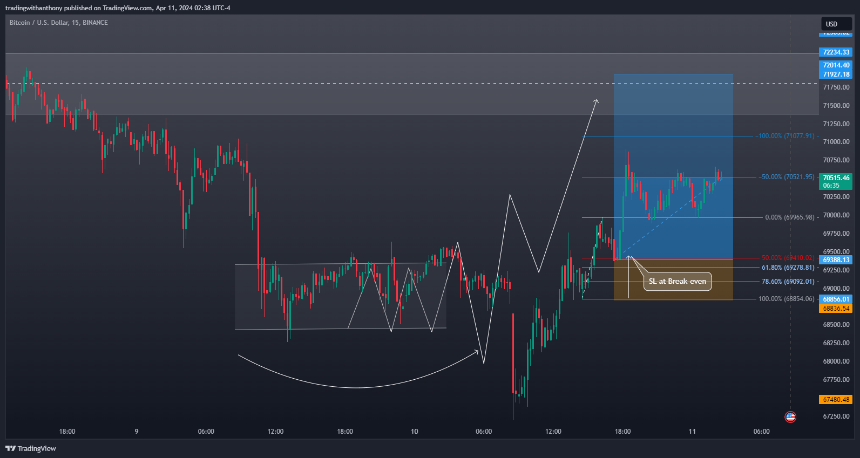
Task: Click 71000.00 on the price scale
Action: (x=836, y=142)
